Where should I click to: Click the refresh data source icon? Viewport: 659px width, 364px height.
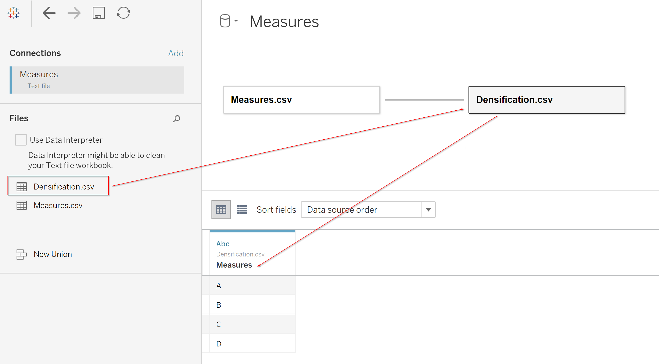[123, 13]
